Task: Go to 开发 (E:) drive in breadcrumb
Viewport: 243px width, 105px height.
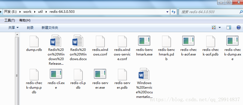Action: (10, 12)
